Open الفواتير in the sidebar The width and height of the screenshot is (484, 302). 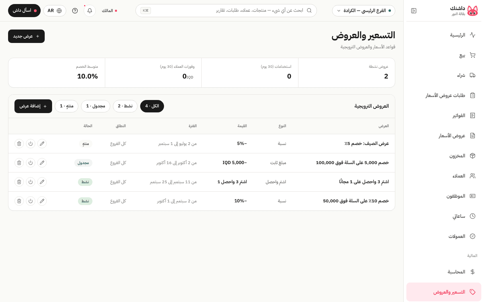pyautogui.click(x=444, y=115)
